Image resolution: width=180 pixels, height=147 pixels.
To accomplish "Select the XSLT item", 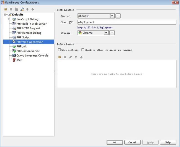I will tap(19, 60).
